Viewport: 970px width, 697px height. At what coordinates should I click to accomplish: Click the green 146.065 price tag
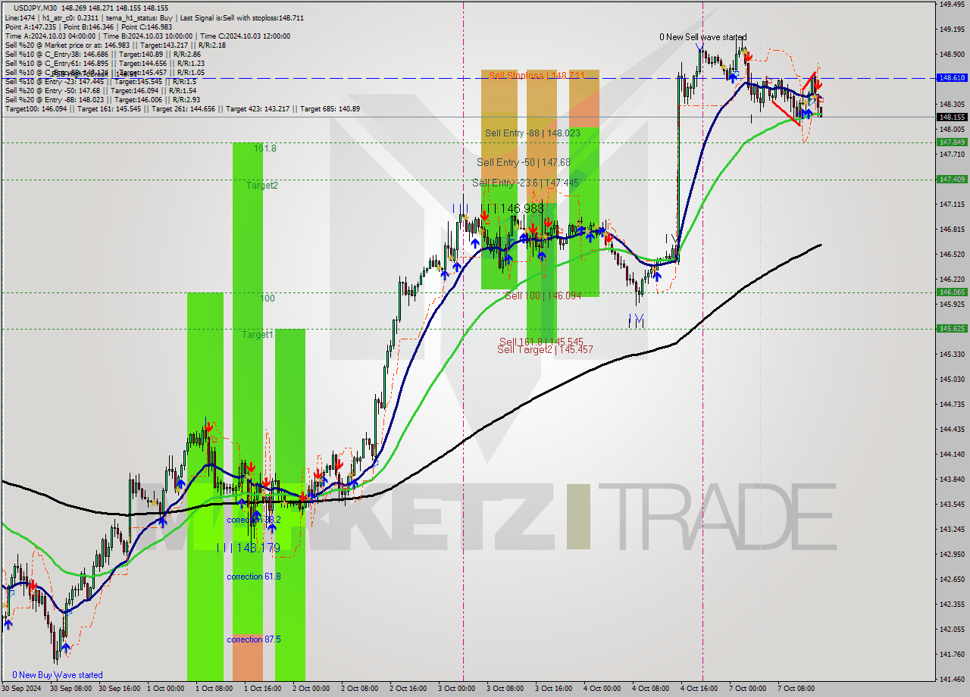pos(952,292)
